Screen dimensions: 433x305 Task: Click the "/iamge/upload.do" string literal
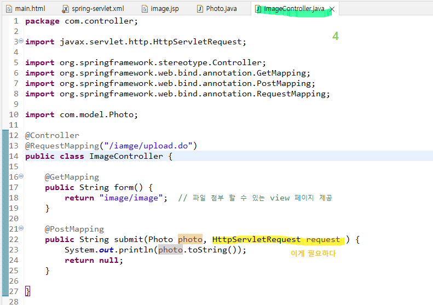[148, 146]
